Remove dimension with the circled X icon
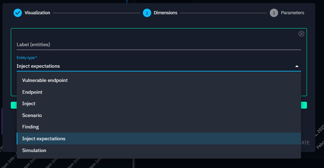Image resolution: width=324 pixels, height=168 pixels. click(301, 34)
